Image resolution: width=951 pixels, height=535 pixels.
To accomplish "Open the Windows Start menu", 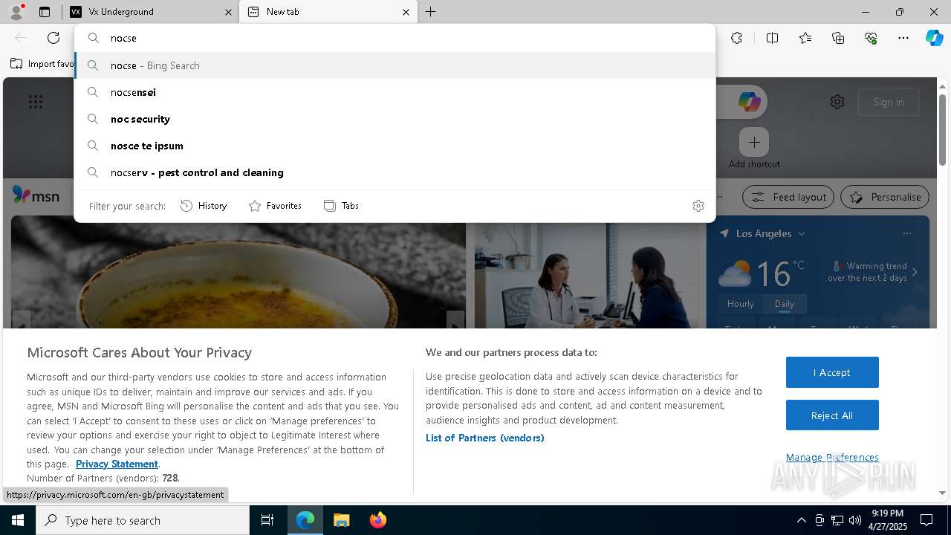I will (x=18, y=520).
